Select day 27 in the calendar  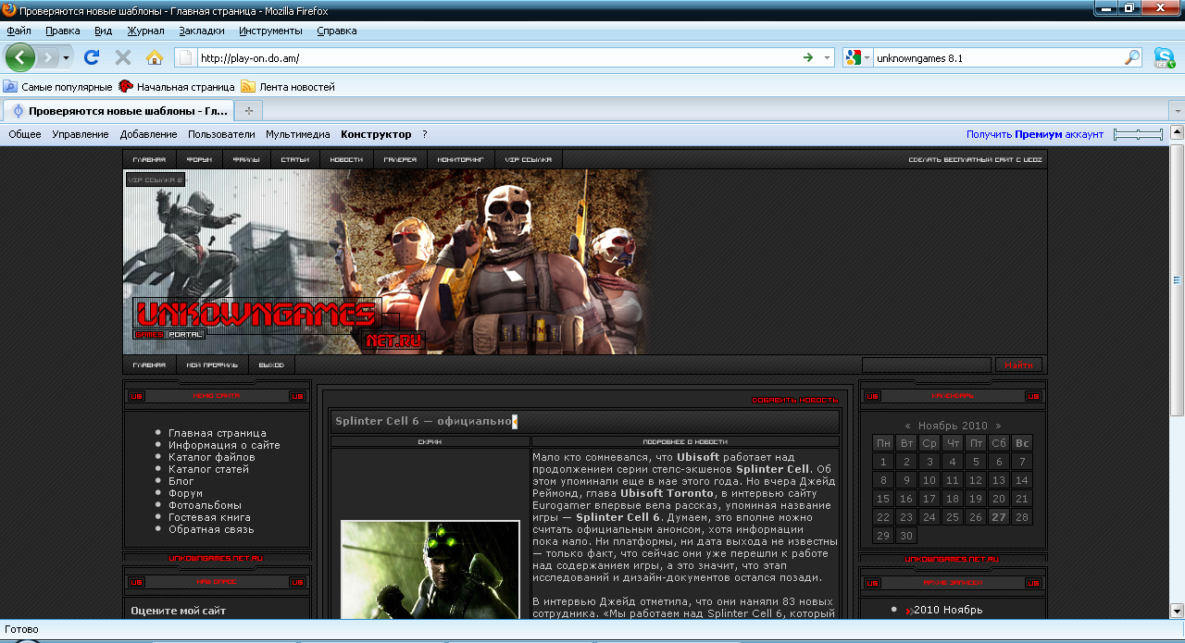[999, 517]
